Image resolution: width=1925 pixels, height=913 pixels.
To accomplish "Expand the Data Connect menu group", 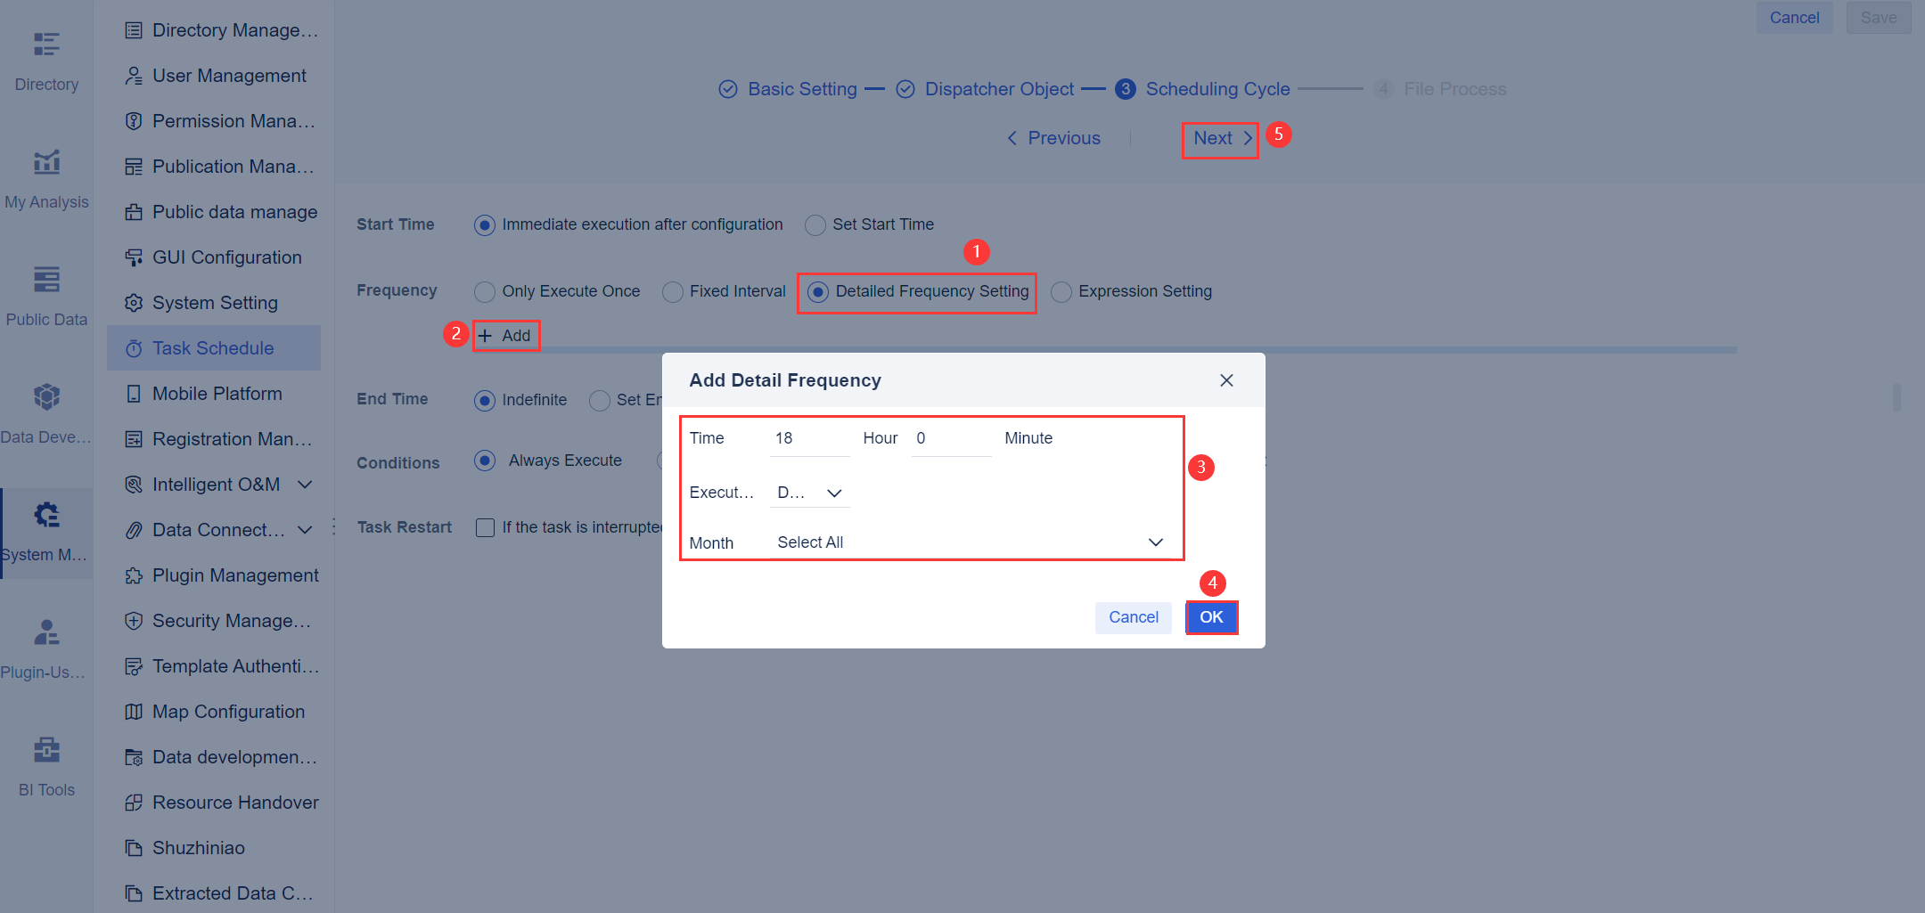I will [x=305, y=529].
